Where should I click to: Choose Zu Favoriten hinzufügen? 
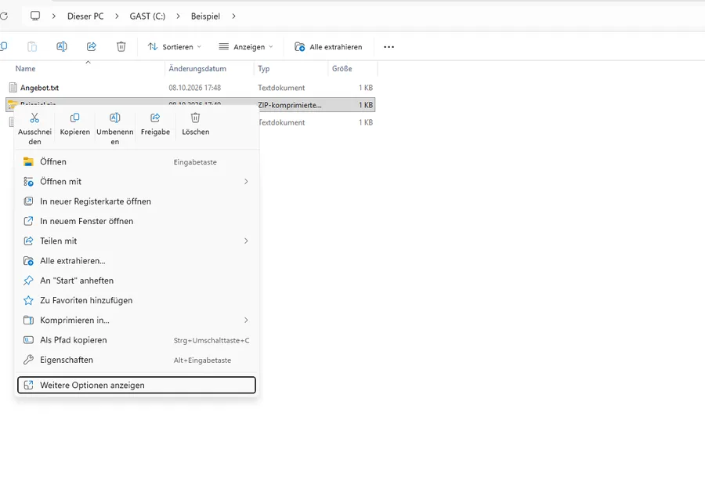(x=136, y=300)
